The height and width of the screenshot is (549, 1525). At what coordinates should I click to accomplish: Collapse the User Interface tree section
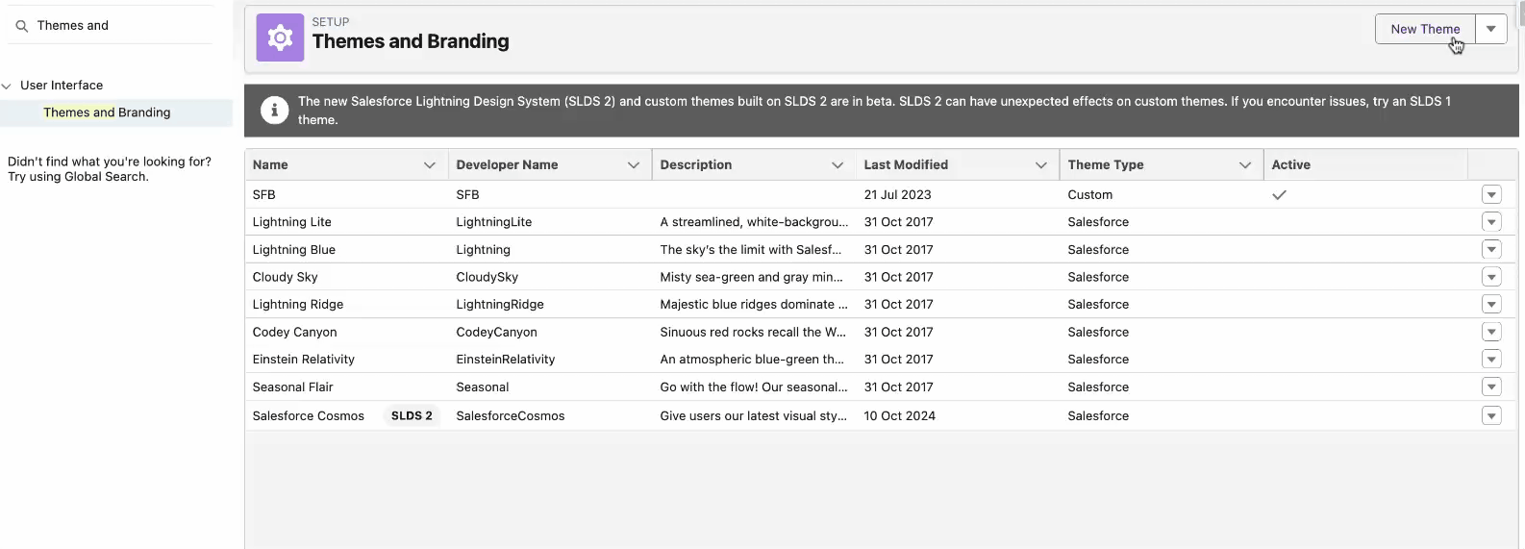(x=8, y=86)
